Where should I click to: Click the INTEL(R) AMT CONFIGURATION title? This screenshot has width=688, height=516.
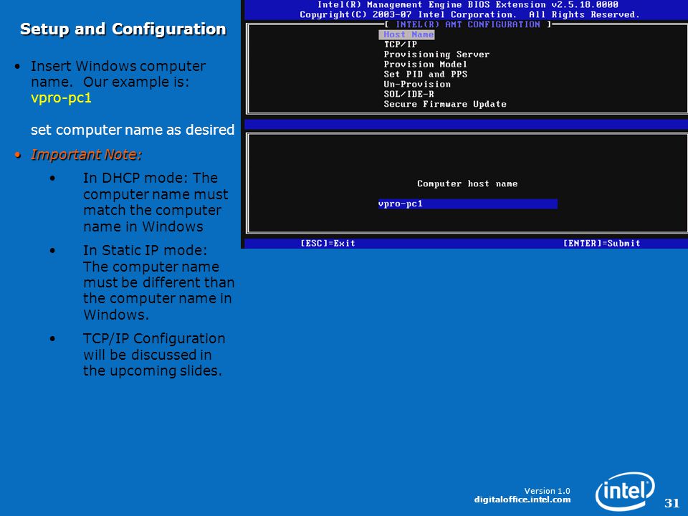(468, 24)
